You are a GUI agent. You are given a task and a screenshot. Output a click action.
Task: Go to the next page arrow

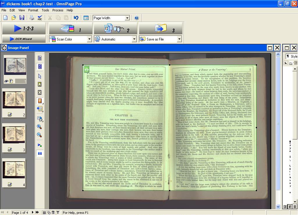coord(33,212)
